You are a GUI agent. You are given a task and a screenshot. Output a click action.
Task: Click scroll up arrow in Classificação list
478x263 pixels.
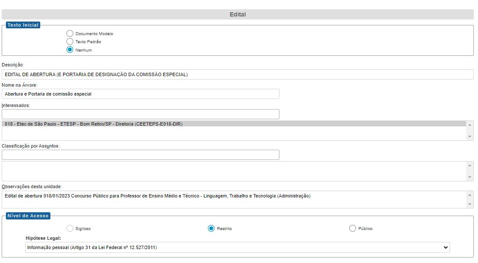pos(470,165)
